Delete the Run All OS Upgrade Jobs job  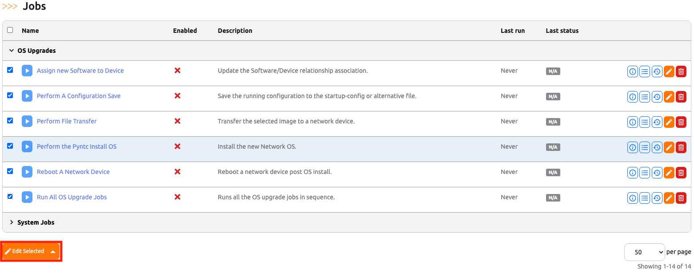[681, 198]
